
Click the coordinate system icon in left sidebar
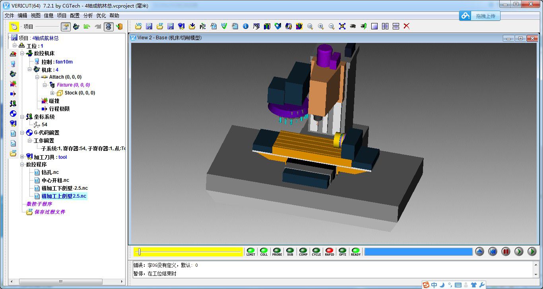pos(13,104)
